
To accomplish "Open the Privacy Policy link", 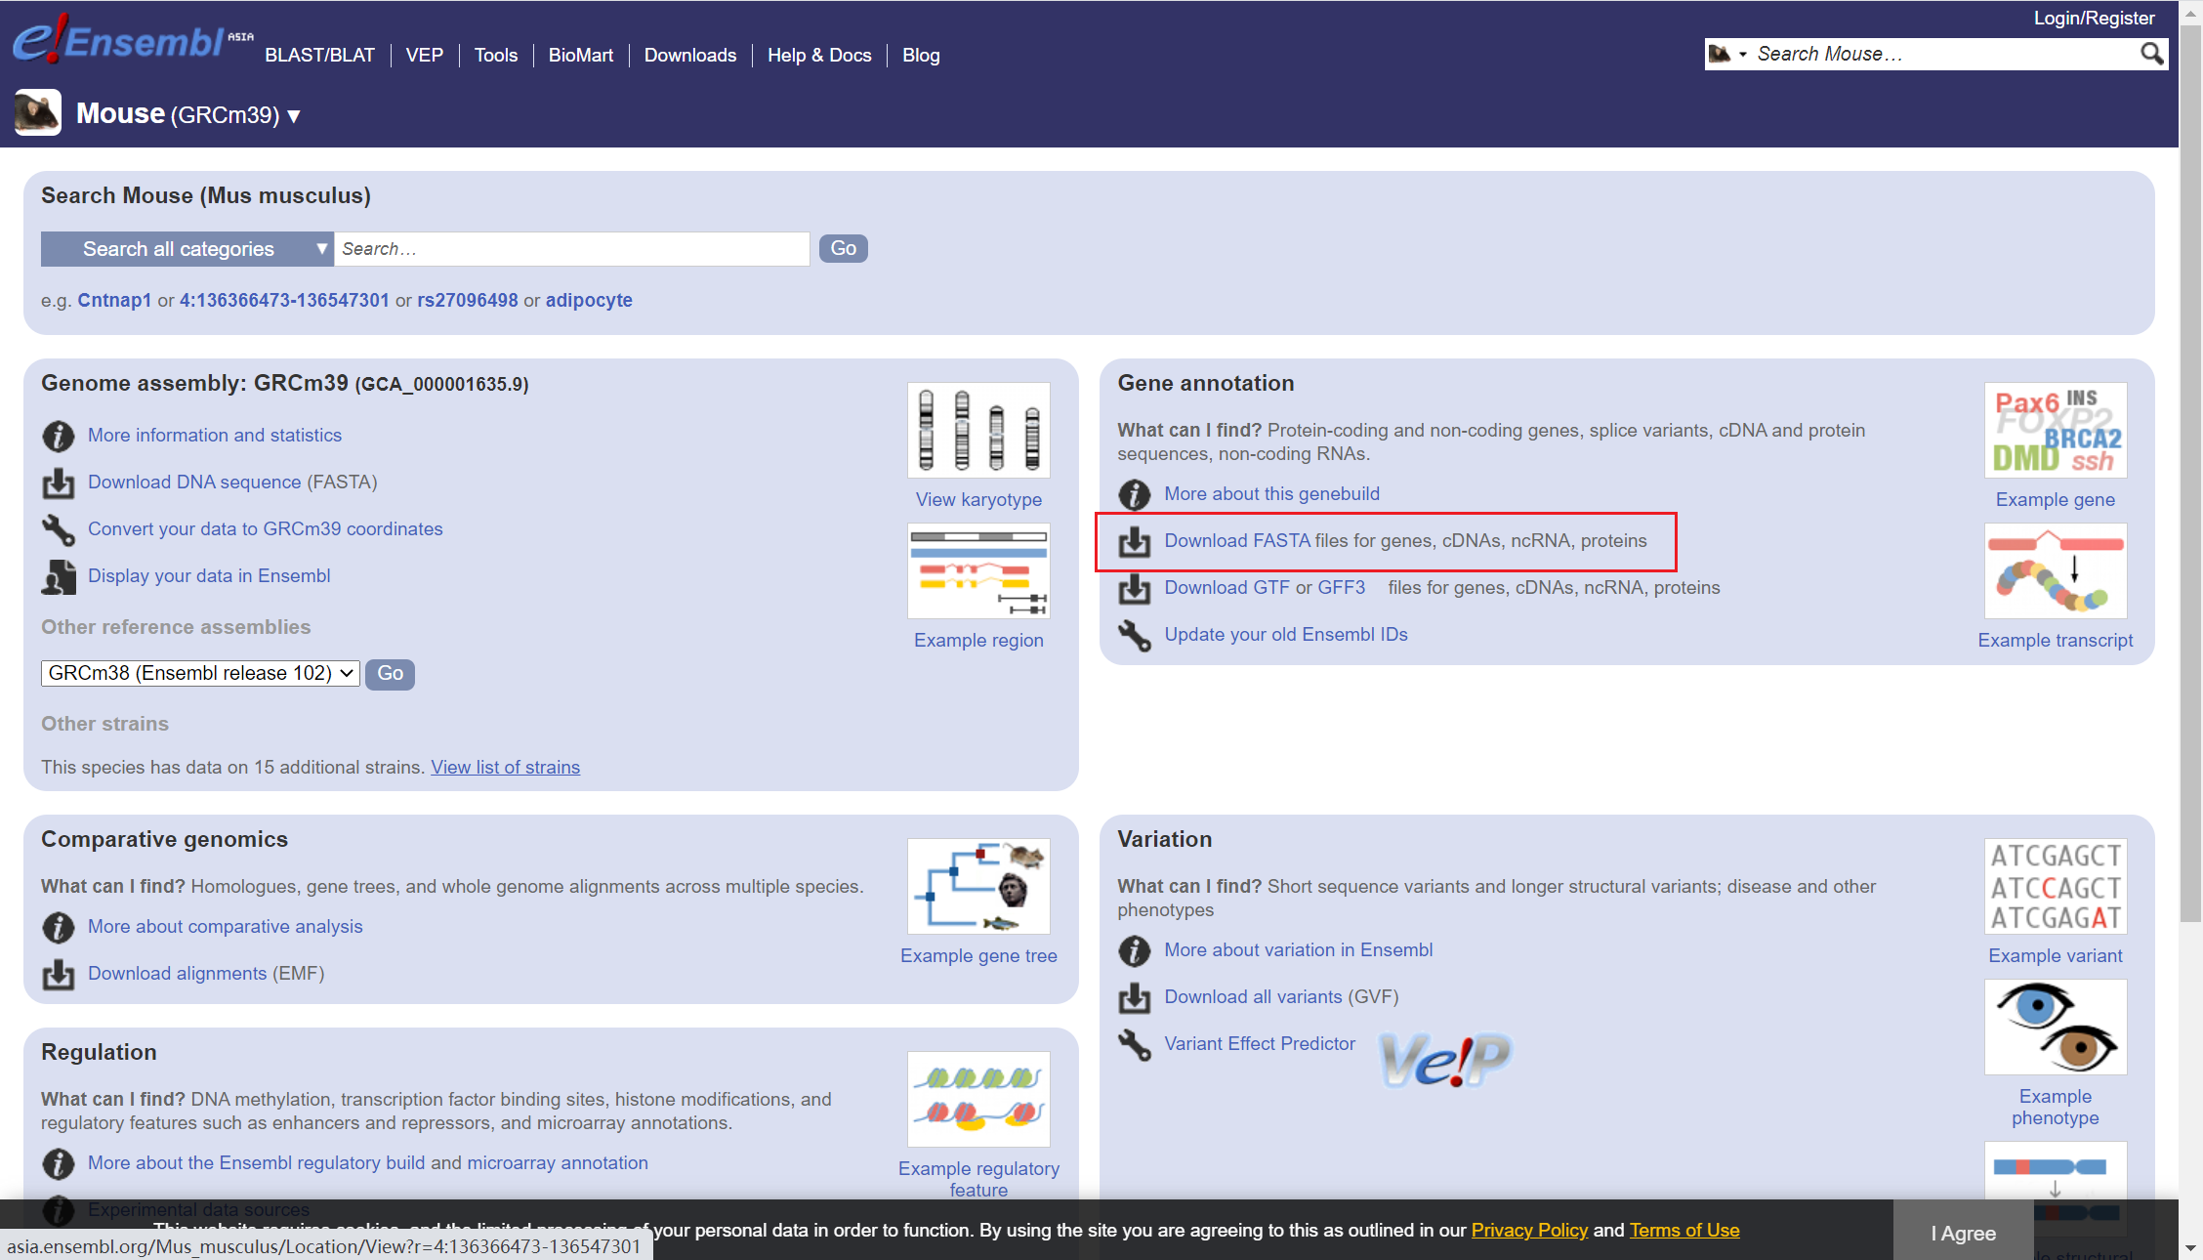I will click(x=1529, y=1231).
